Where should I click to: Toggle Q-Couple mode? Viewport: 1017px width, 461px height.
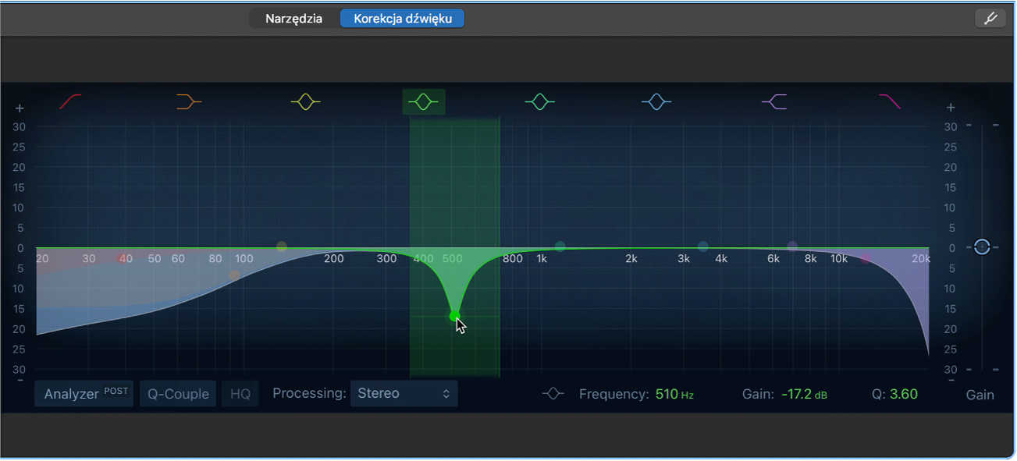(x=177, y=393)
